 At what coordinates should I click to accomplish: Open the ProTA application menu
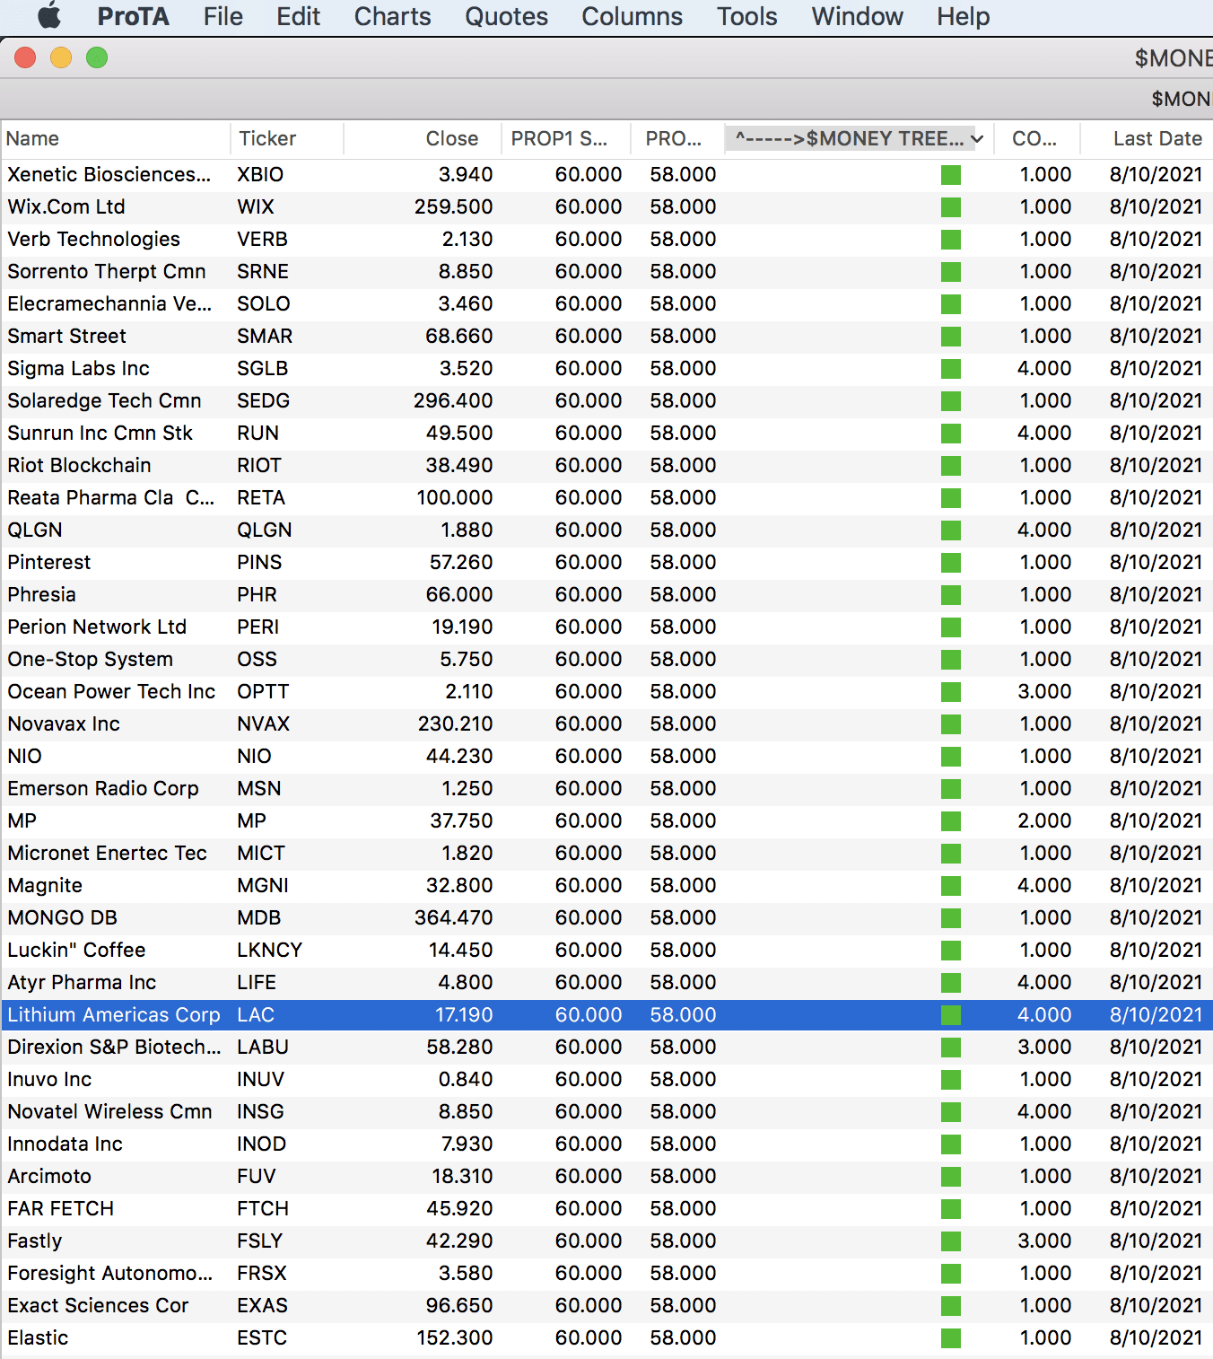pos(133,16)
